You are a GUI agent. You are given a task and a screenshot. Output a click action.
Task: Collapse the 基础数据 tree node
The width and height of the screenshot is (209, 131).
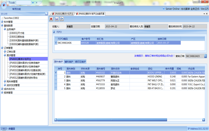coord(2,25)
